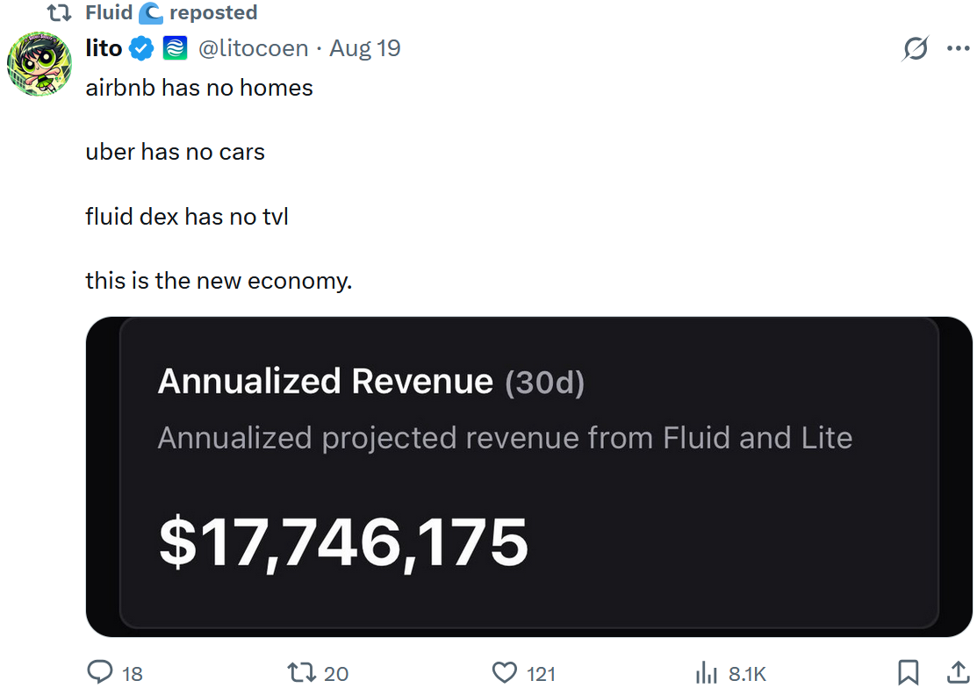Open the "Fluid reposted" link

pos(171,13)
